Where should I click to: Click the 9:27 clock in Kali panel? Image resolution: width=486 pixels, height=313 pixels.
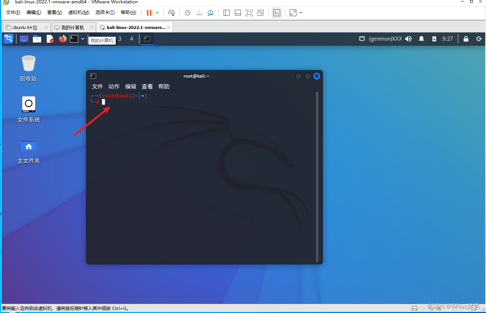pos(447,39)
